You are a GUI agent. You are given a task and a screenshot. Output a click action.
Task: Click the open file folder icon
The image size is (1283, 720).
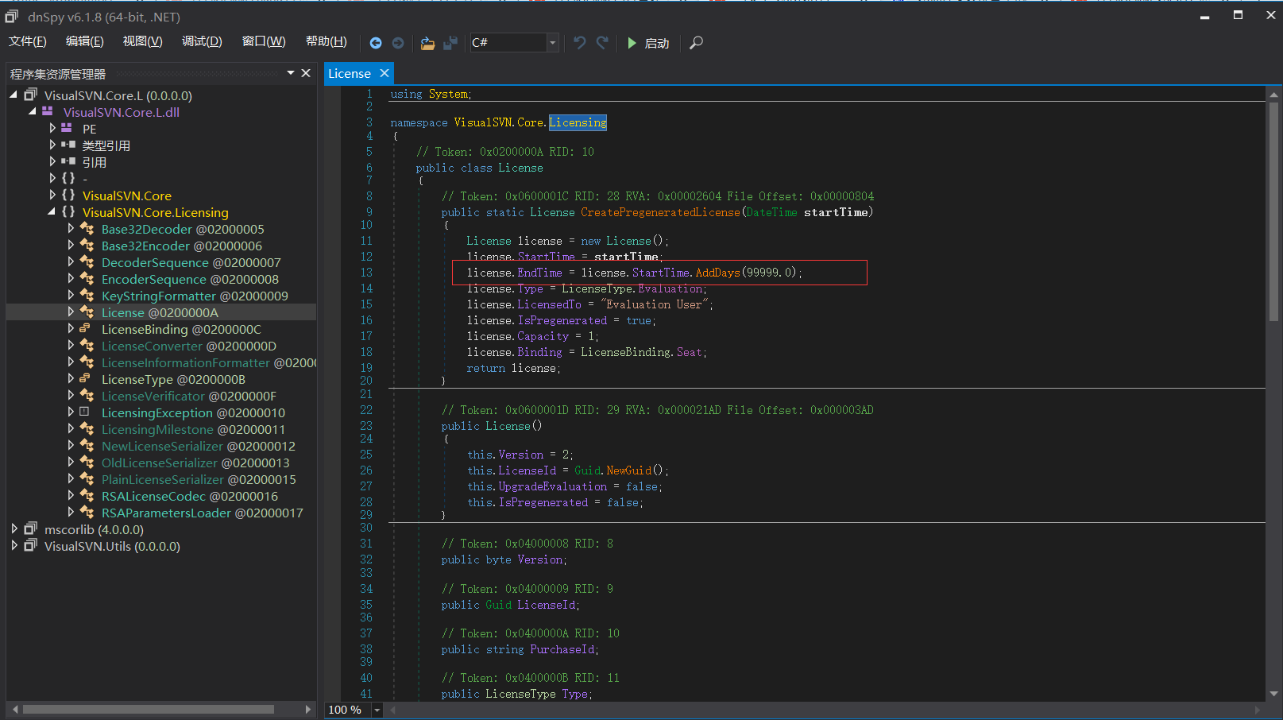[x=427, y=43]
